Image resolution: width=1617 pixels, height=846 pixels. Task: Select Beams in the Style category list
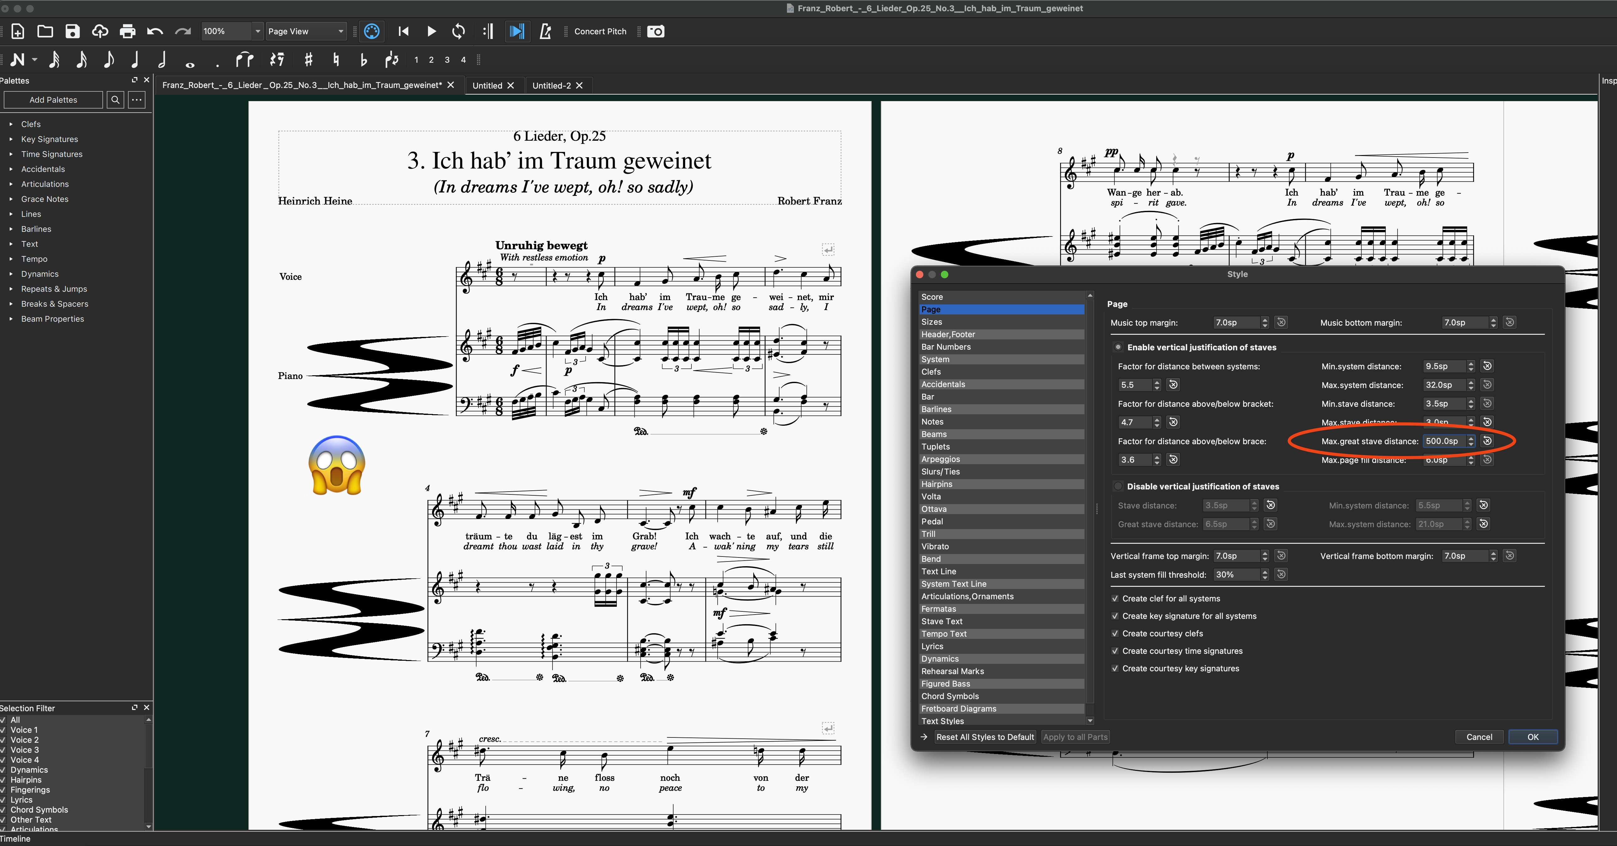1001,434
